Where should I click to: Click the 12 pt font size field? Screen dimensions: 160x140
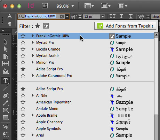(91, 17)
